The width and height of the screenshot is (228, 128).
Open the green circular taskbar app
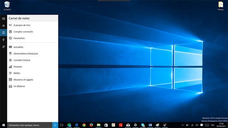(x=69, y=125)
